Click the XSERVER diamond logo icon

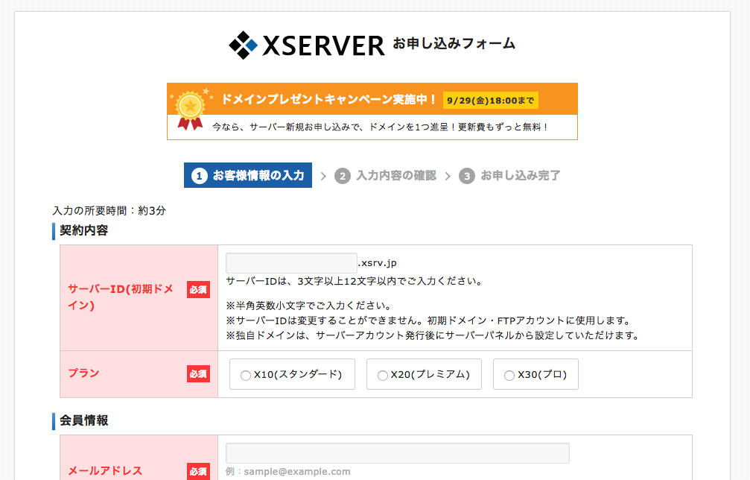(x=243, y=45)
